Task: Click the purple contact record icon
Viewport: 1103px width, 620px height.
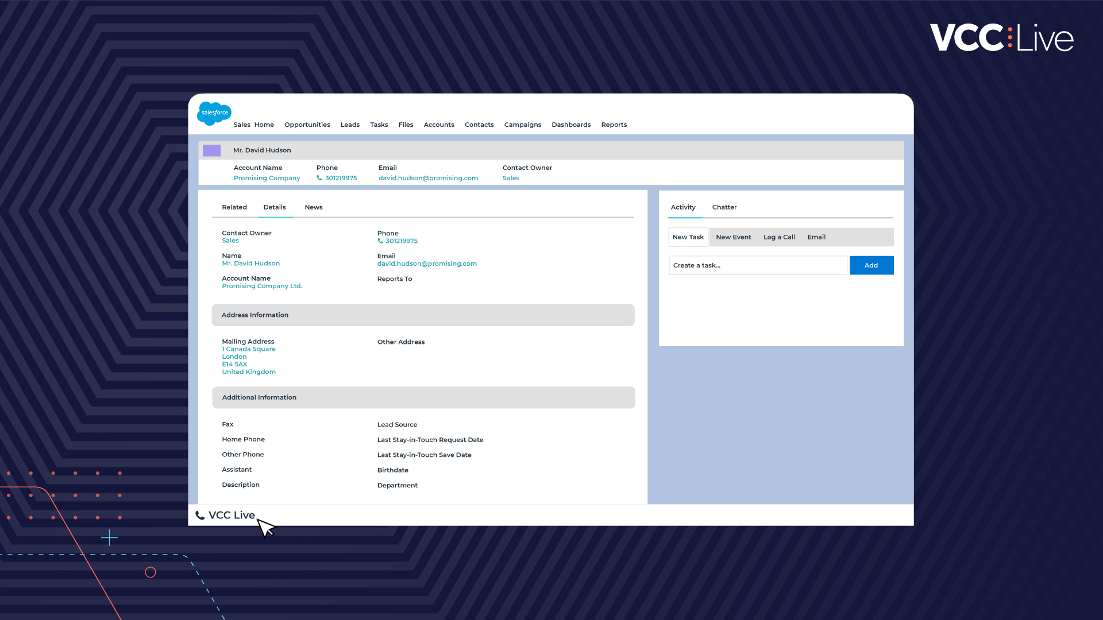Action: [x=211, y=150]
